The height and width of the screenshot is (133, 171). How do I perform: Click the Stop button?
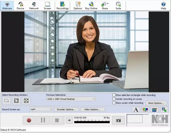tap(57, 120)
